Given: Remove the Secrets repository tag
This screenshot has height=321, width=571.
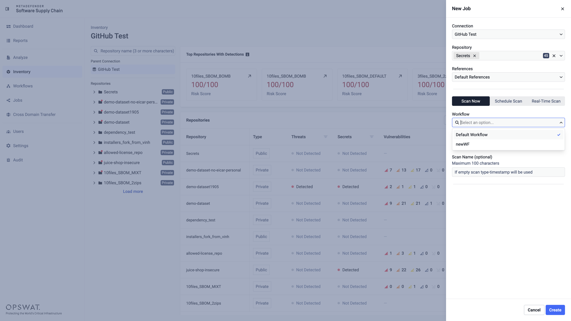Looking at the screenshot, I should click(475, 56).
